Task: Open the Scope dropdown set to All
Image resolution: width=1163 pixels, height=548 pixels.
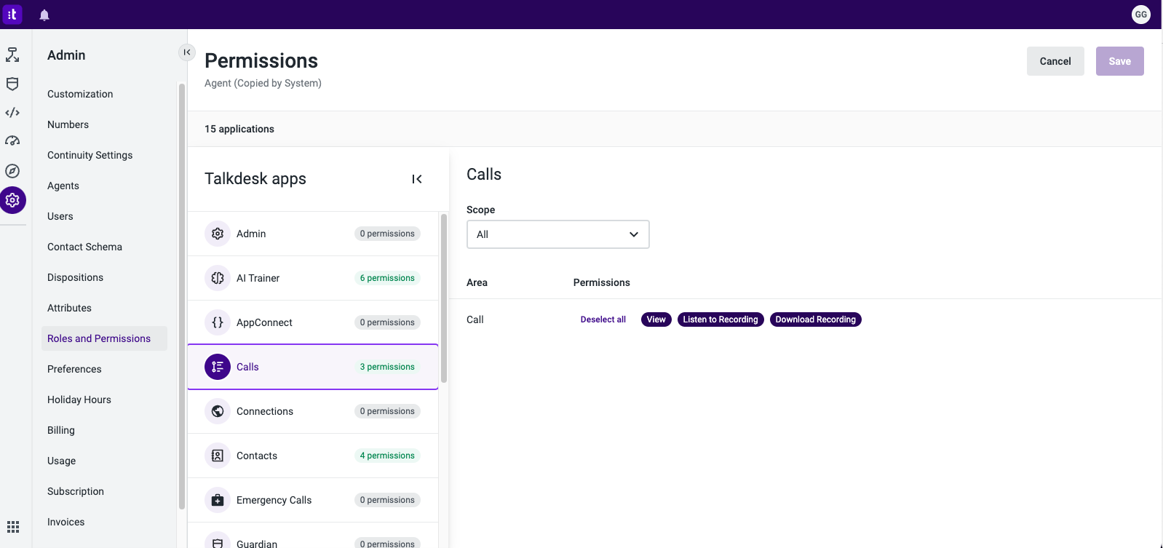Action: [x=557, y=234]
